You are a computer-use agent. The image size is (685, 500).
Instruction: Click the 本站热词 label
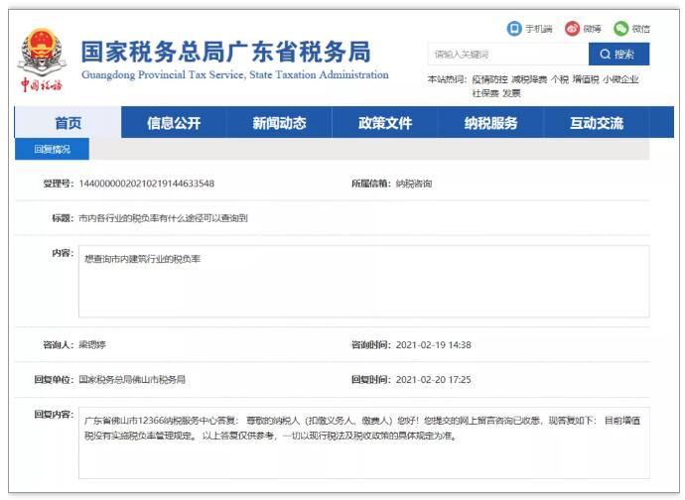[x=447, y=79]
